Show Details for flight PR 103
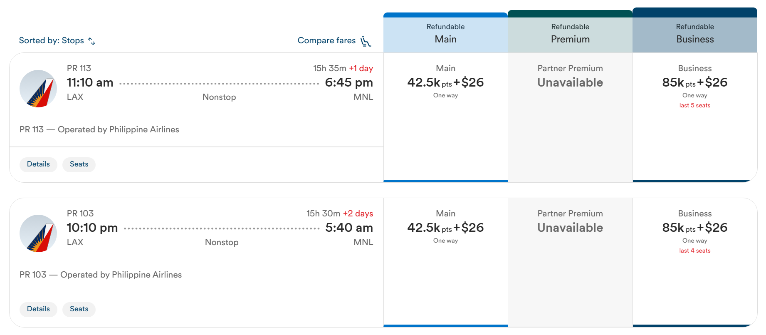This screenshot has width=766, height=335. [38, 309]
